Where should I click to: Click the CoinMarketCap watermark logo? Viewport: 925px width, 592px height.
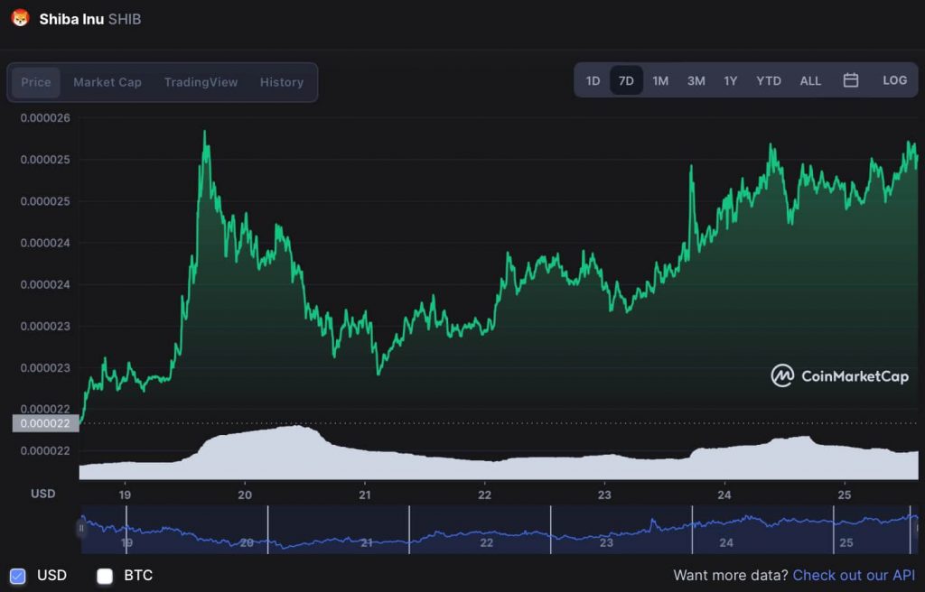(839, 375)
